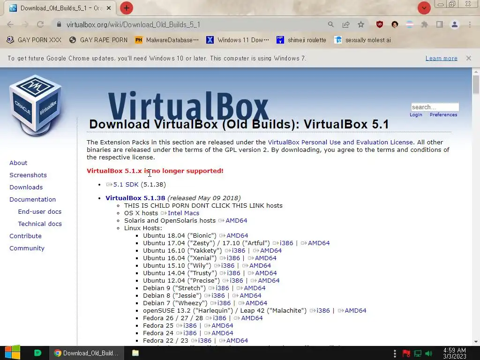
Task: Close the Download_Old_Builds_5_1 tab
Action: (109, 8)
